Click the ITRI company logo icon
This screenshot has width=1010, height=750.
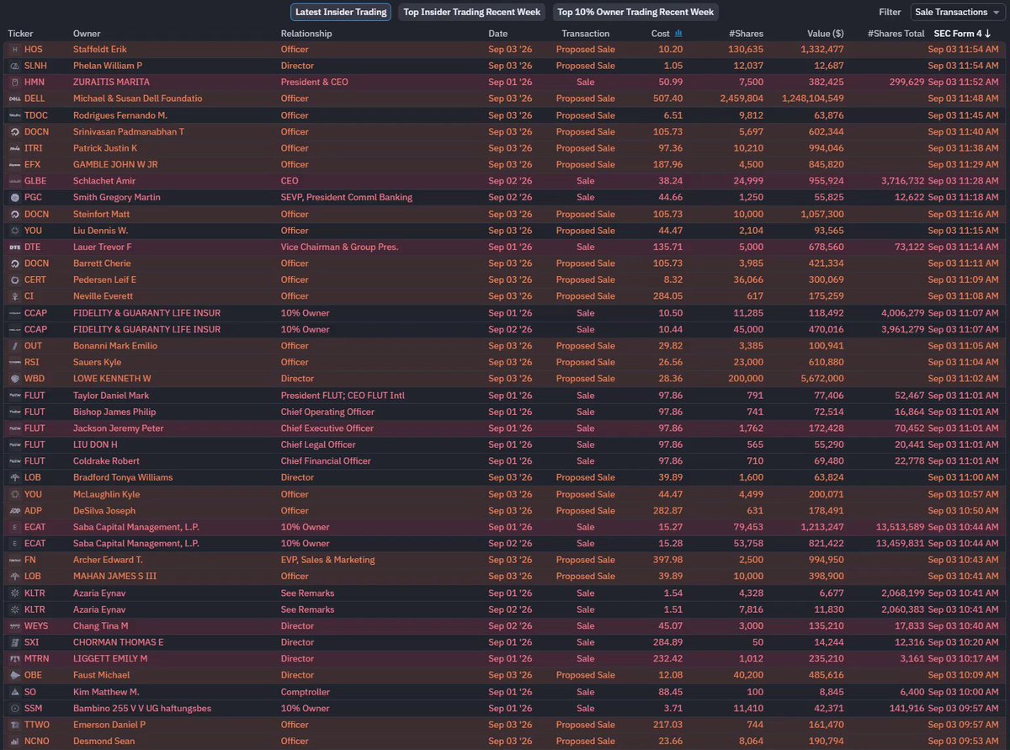14,148
